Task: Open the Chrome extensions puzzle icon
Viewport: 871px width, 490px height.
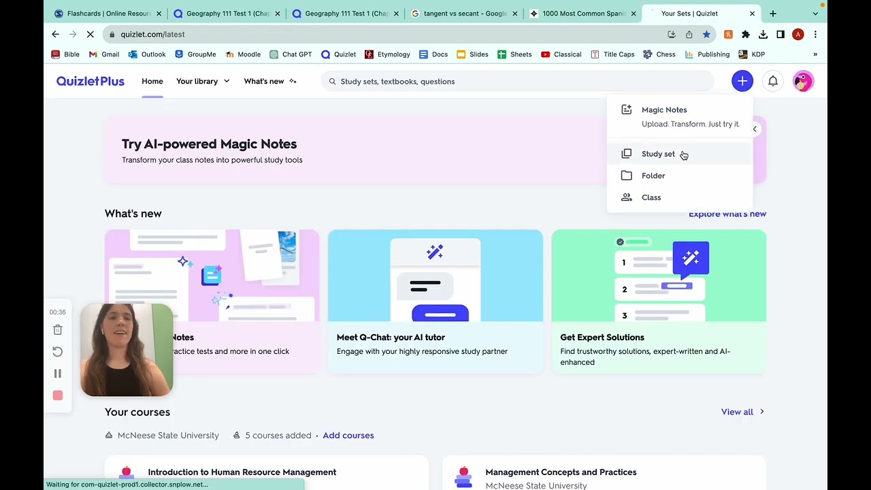Action: [x=746, y=34]
